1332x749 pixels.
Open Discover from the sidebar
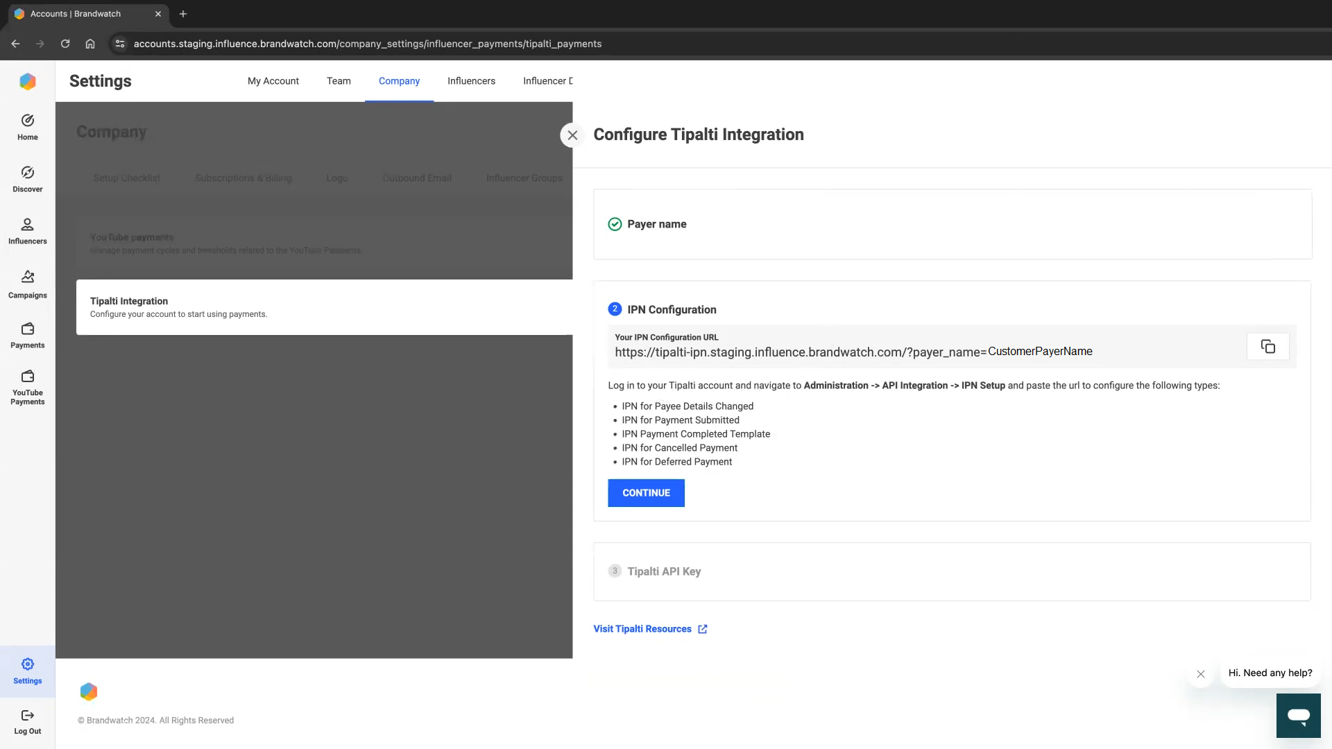28,178
